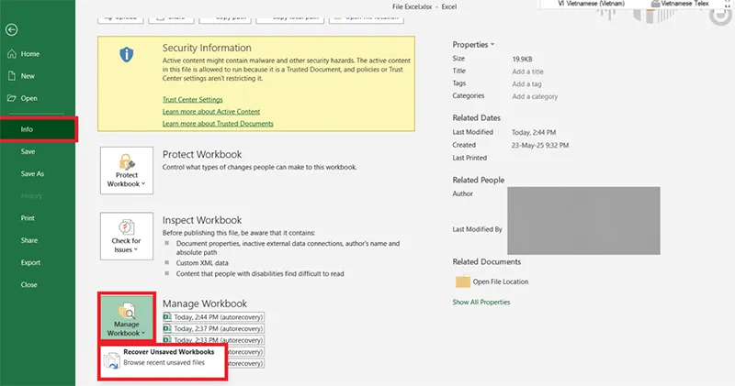Viewport: 735px width, 386px height.
Task: Click the Open File Location folder icon
Action: (463, 281)
